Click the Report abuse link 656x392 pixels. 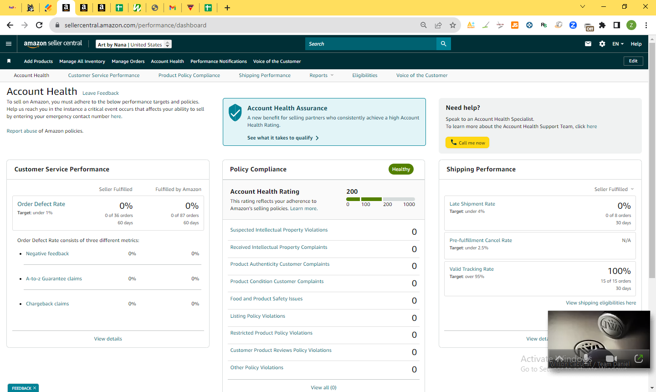coord(22,131)
